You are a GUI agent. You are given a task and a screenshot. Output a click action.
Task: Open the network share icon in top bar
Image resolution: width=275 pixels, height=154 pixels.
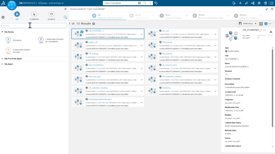coord(253,3)
